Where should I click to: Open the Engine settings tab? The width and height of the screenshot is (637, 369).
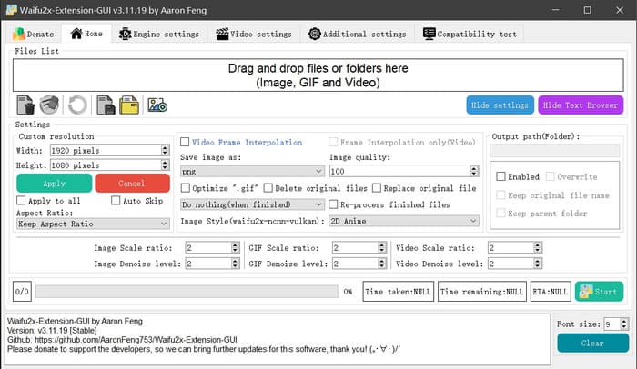159,35
